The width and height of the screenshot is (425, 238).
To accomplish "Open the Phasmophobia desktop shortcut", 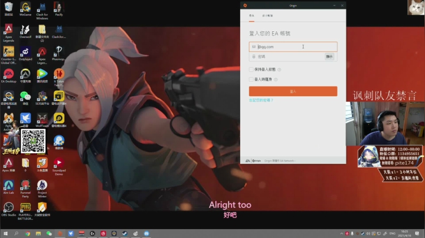I will (59, 53).
